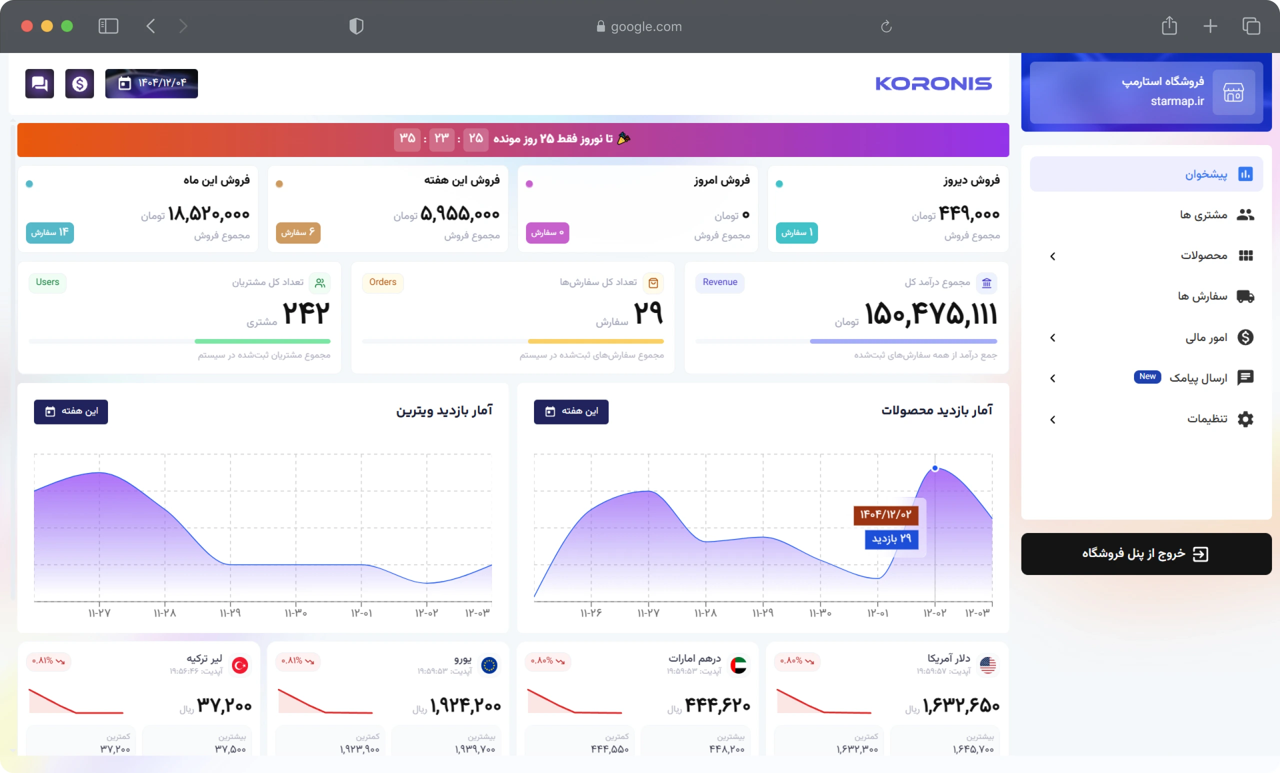
Task: Expand the financial affairs menu chevron
Action: 1052,337
